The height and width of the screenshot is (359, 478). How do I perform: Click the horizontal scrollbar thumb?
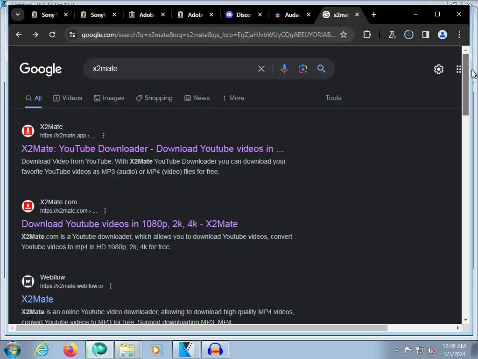[202, 328]
